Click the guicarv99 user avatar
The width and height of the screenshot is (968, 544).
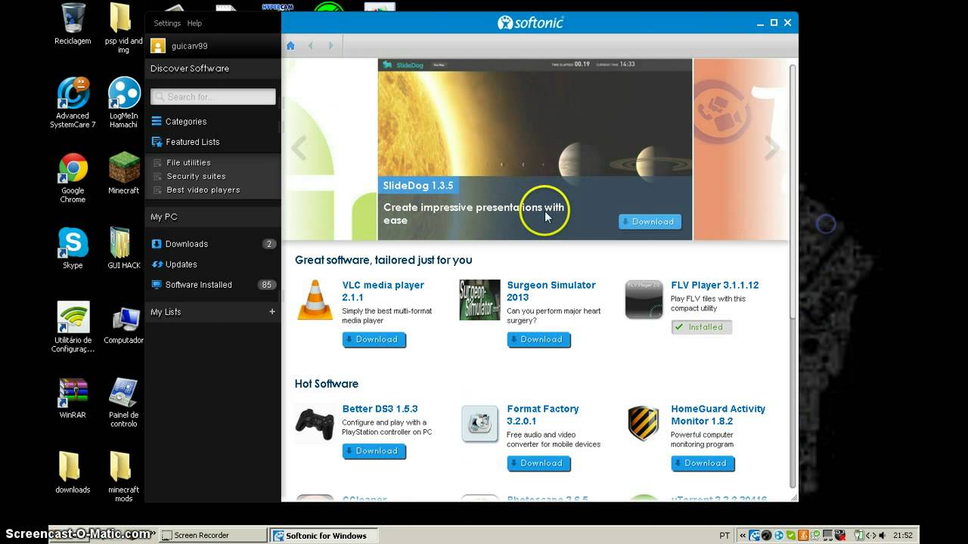tap(158, 46)
